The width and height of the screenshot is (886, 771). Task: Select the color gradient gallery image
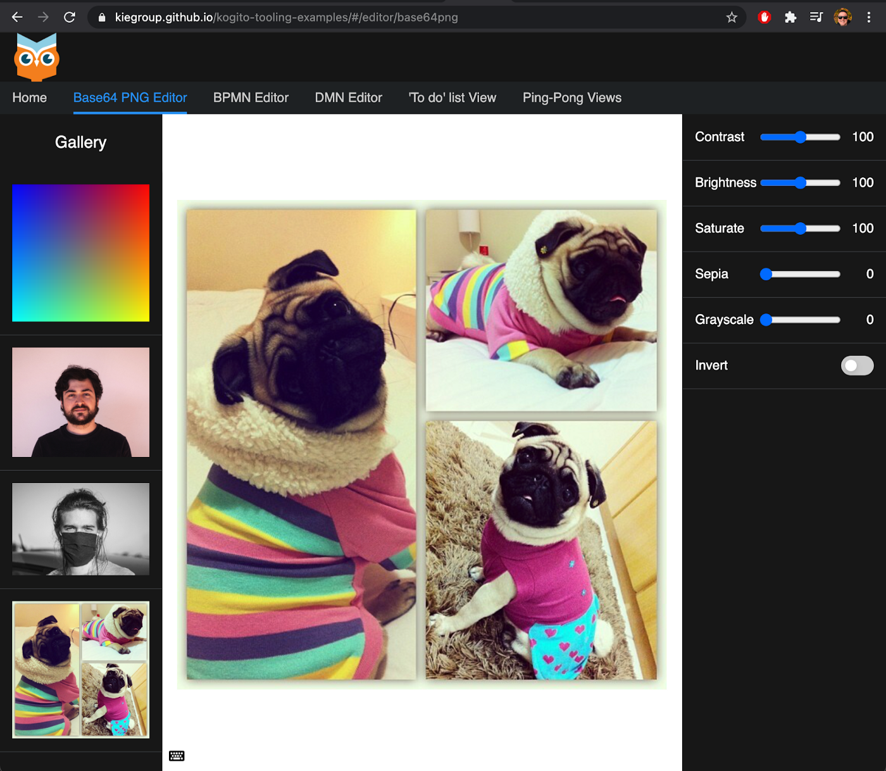coord(81,253)
